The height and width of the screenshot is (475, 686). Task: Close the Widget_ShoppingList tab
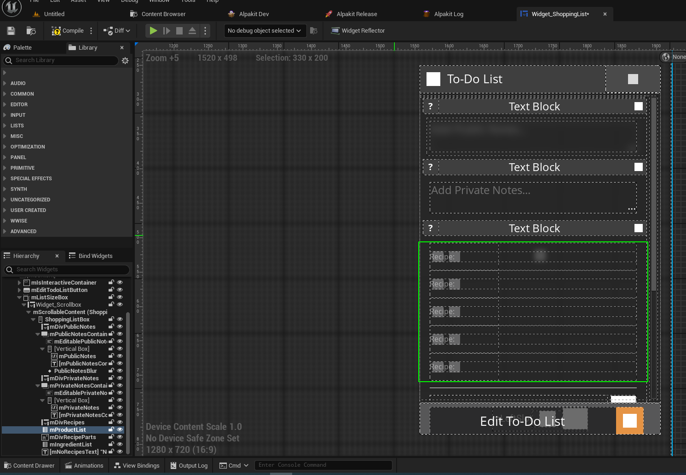(605, 14)
